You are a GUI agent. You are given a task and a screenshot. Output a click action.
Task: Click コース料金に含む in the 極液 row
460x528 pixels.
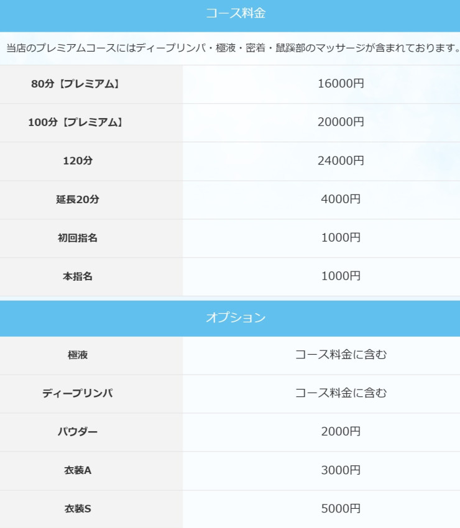pyautogui.click(x=341, y=355)
